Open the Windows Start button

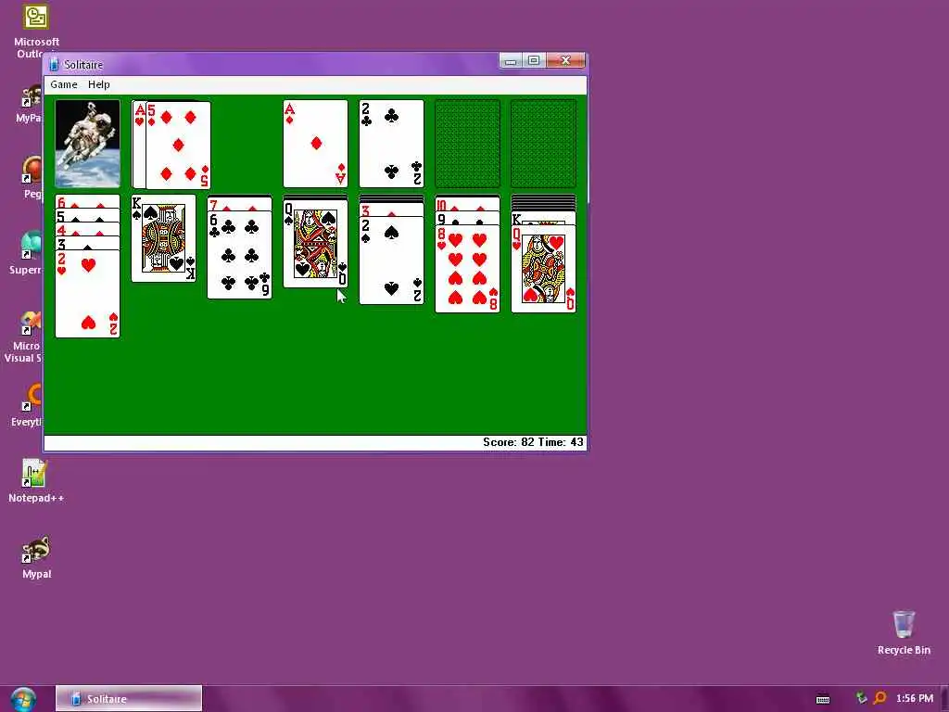pyautogui.click(x=23, y=699)
